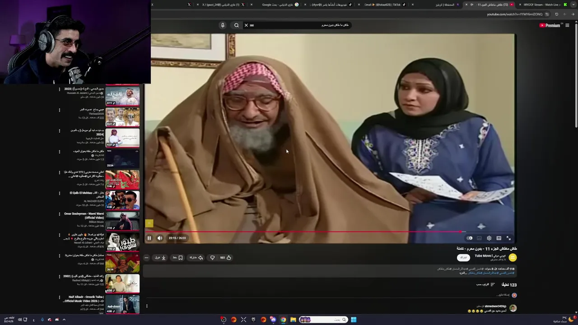The width and height of the screenshot is (578, 325).
Task: Open options for Naif Albadr video
Action: click(59, 297)
